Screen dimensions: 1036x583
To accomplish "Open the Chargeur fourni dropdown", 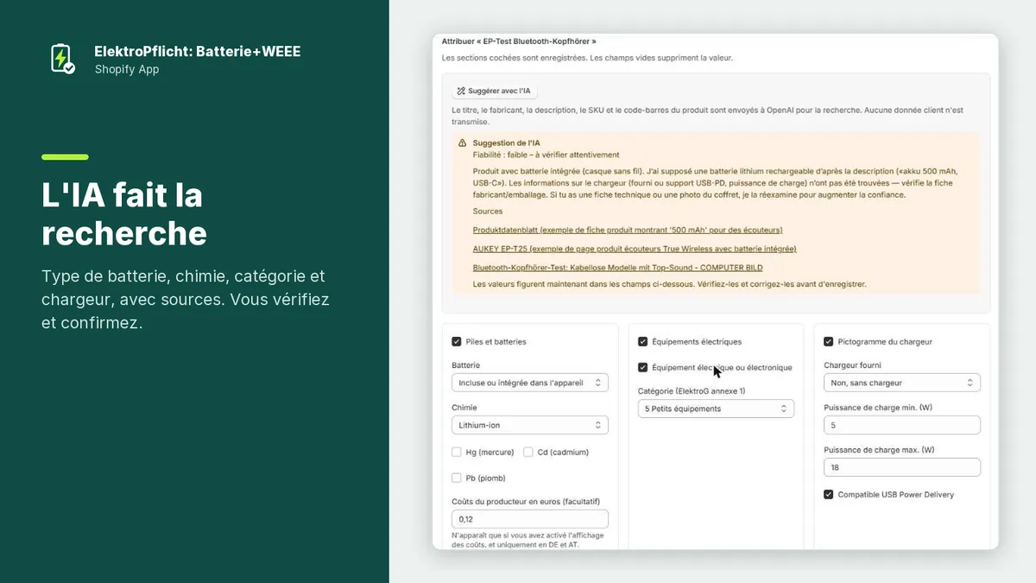I will (902, 383).
